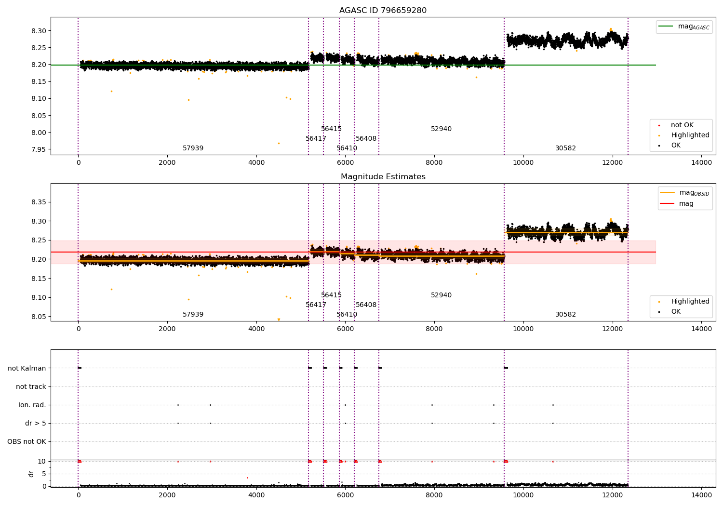Click the "not Kalman" row label
The height and width of the screenshot is (506, 723).
point(27,369)
